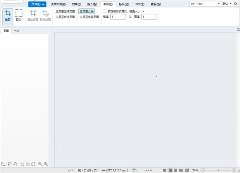The width and height of the screenshot is (240, 173).
Task: Switch to the 书签 bookmarks tab
Action: (x=17, y=31)
